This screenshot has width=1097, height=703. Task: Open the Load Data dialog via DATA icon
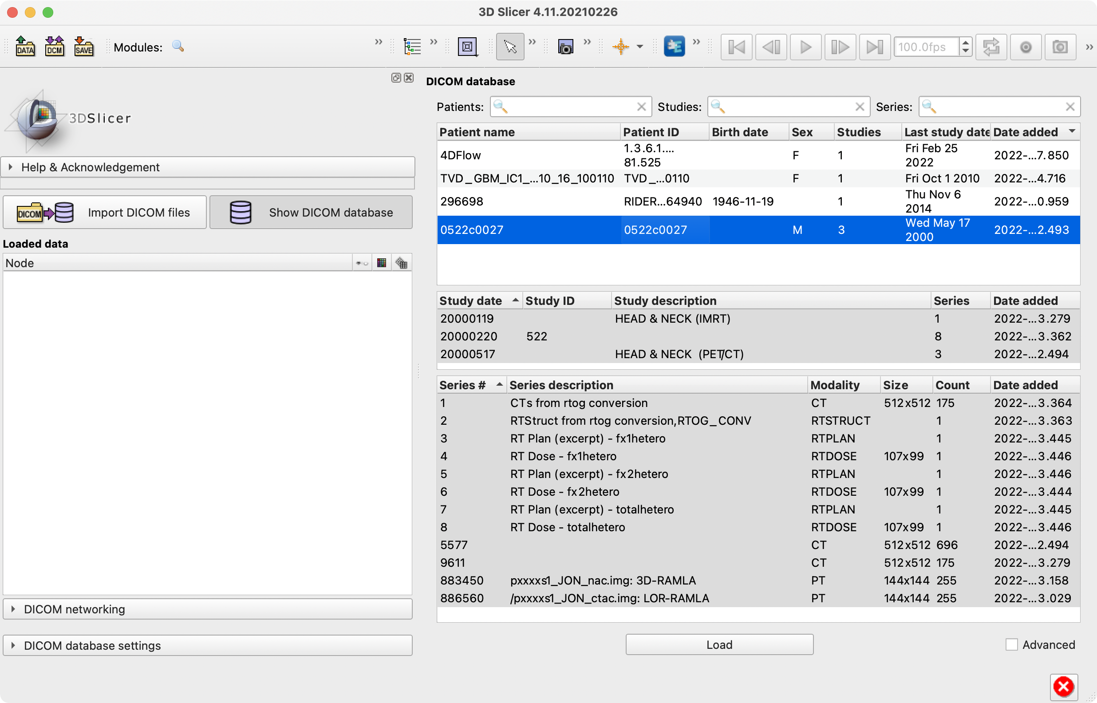[26, 47]
